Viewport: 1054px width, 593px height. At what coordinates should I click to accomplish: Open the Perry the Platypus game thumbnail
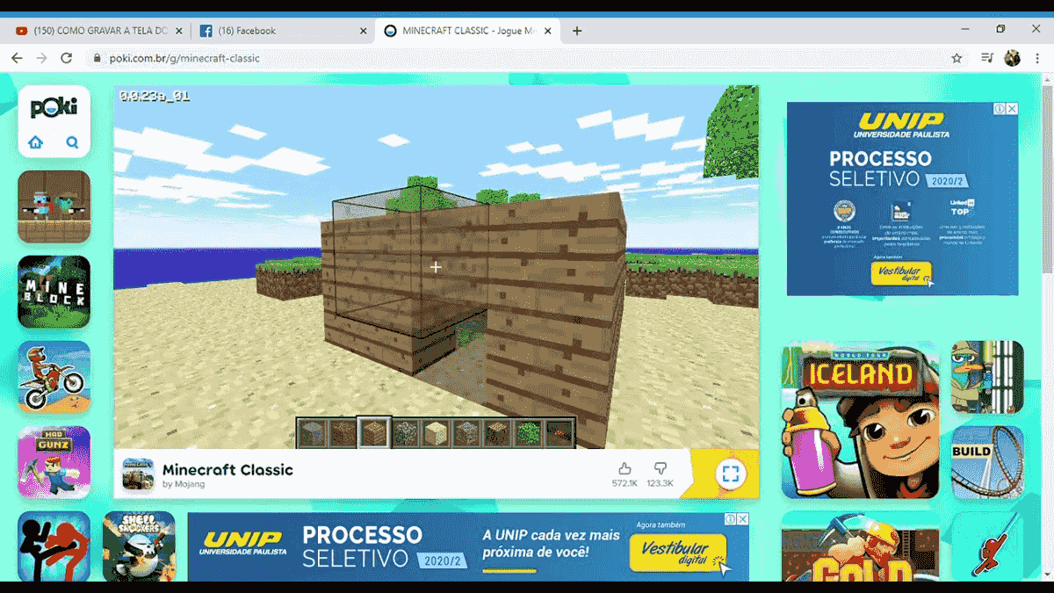point(987,377)
